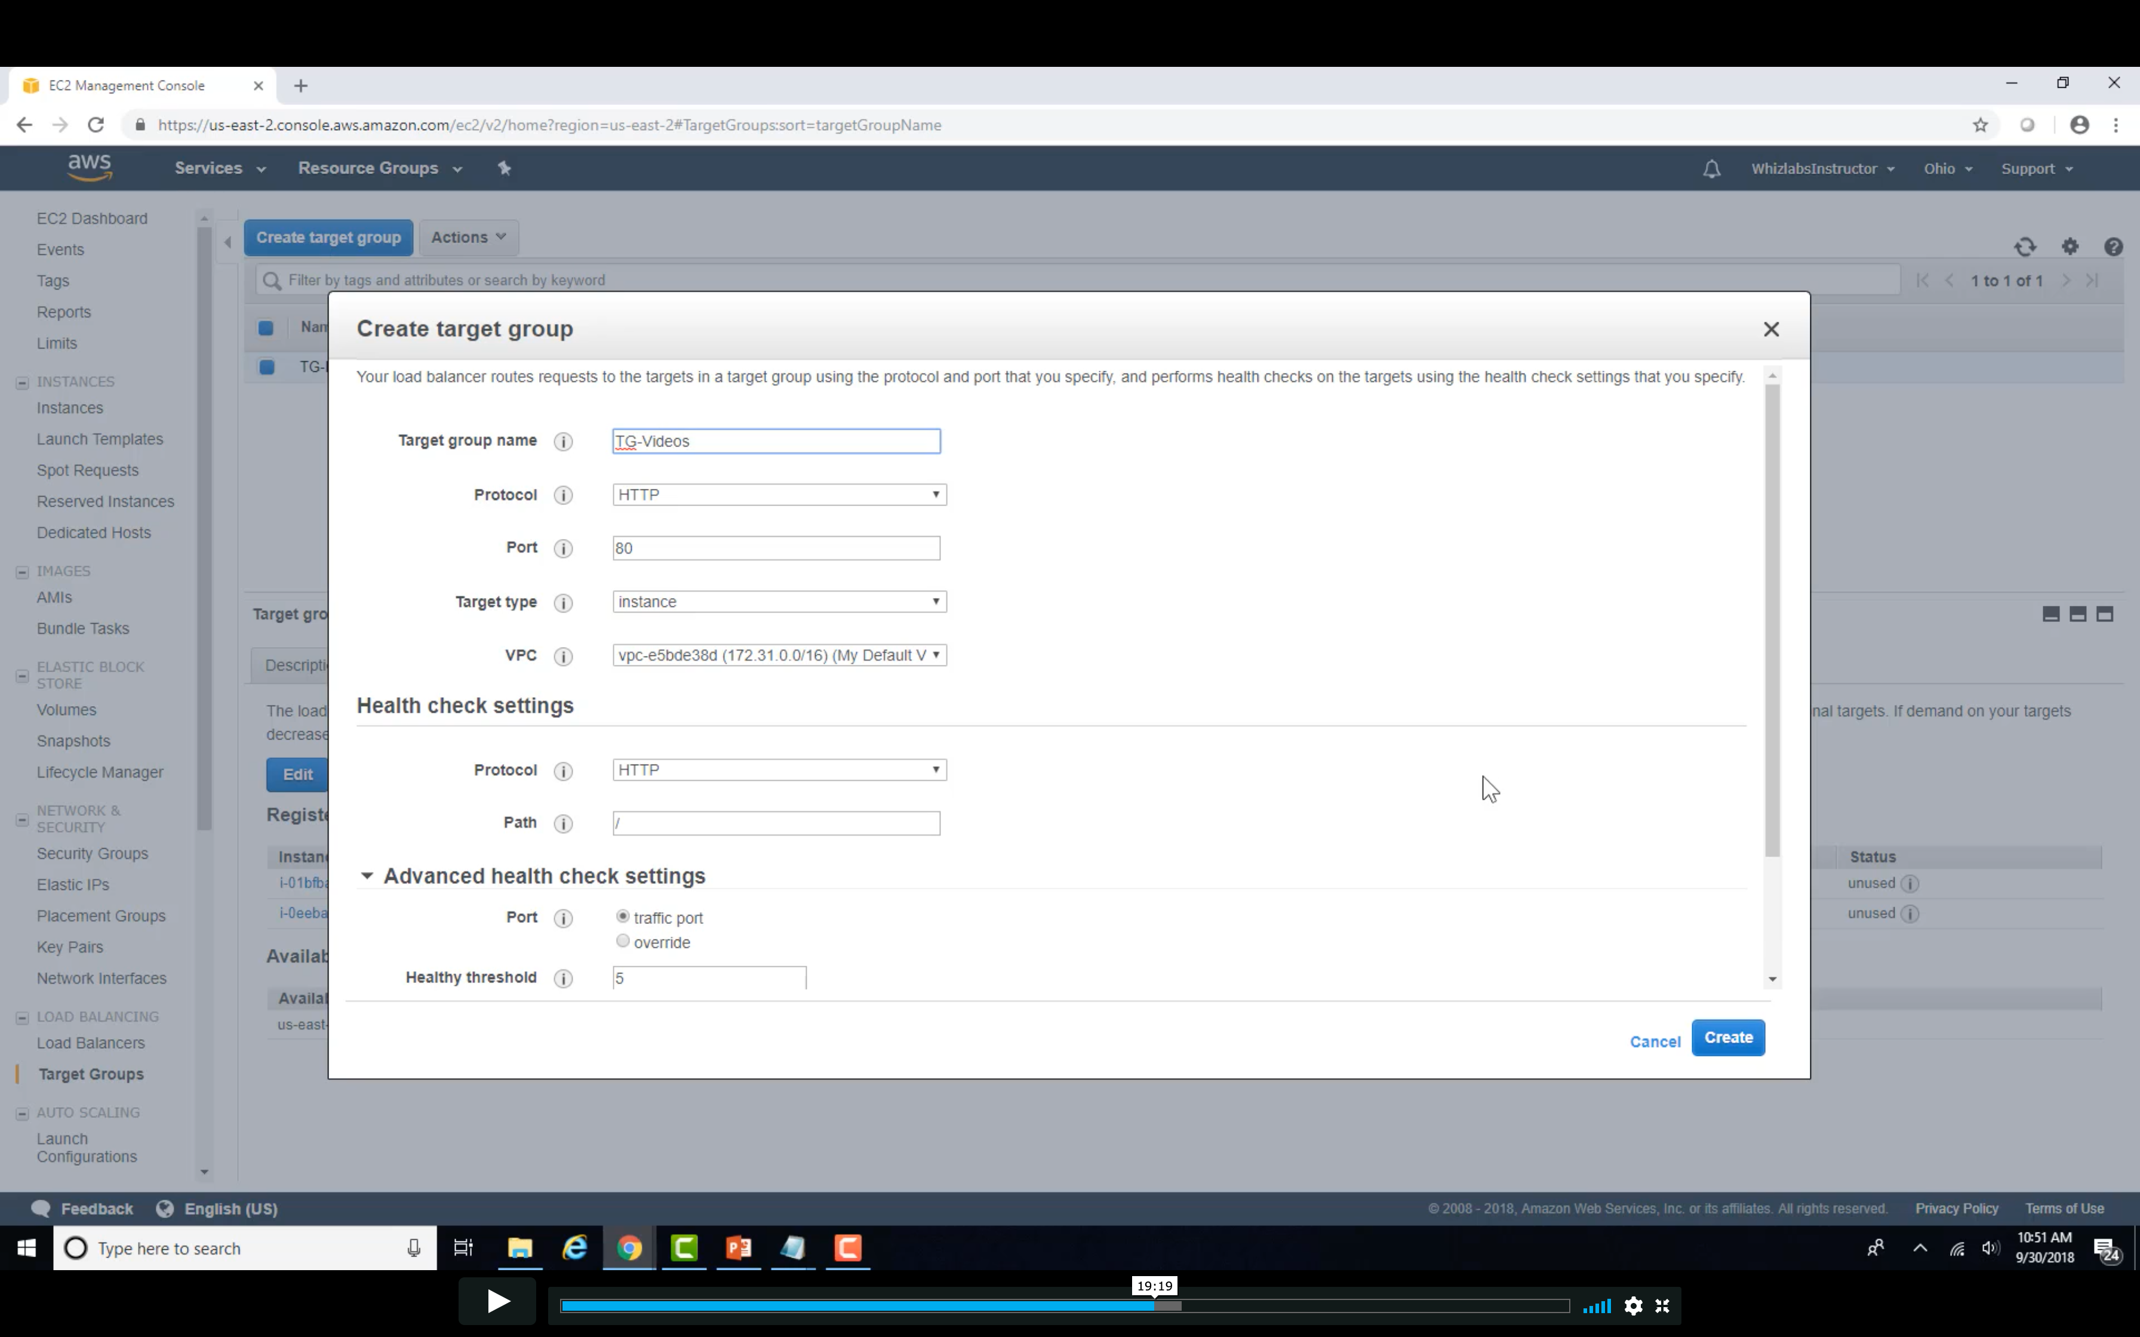Viewport: 2140px width, 1337px height.
Task: Click the video player settings gear
Action: [x=1633, y=1305]
